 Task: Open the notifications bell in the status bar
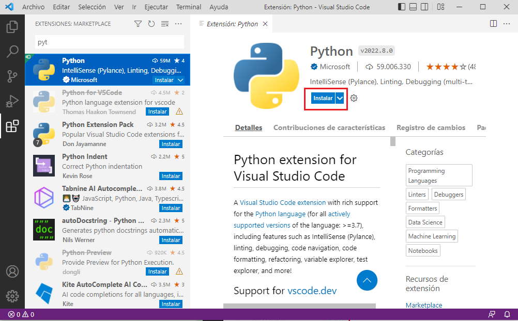point(507,314)
